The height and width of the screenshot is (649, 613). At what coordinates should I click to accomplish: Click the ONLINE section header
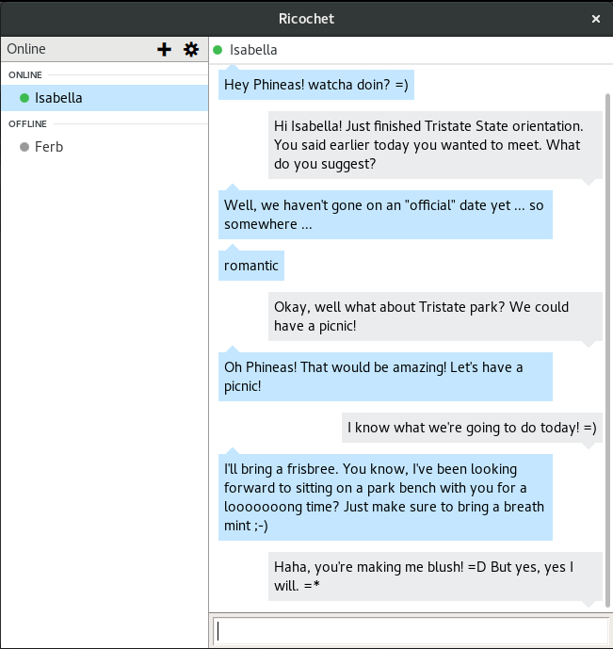25,75
